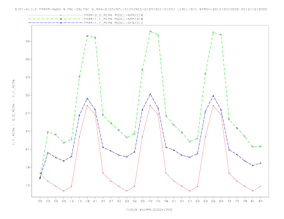Click x-axis forecast hour label 00
This screenshot has height=219, width=284.
point(40,201)
